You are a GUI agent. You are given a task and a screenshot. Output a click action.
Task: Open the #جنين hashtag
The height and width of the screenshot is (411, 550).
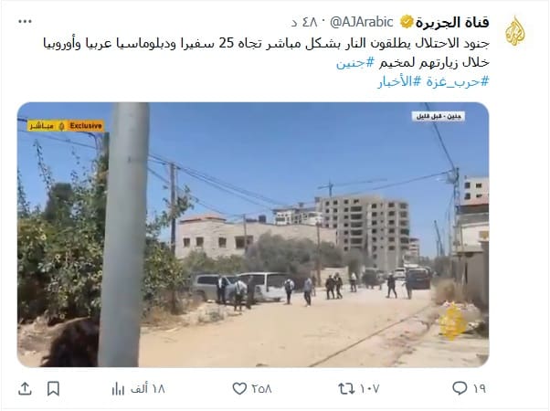coord(355,63)
